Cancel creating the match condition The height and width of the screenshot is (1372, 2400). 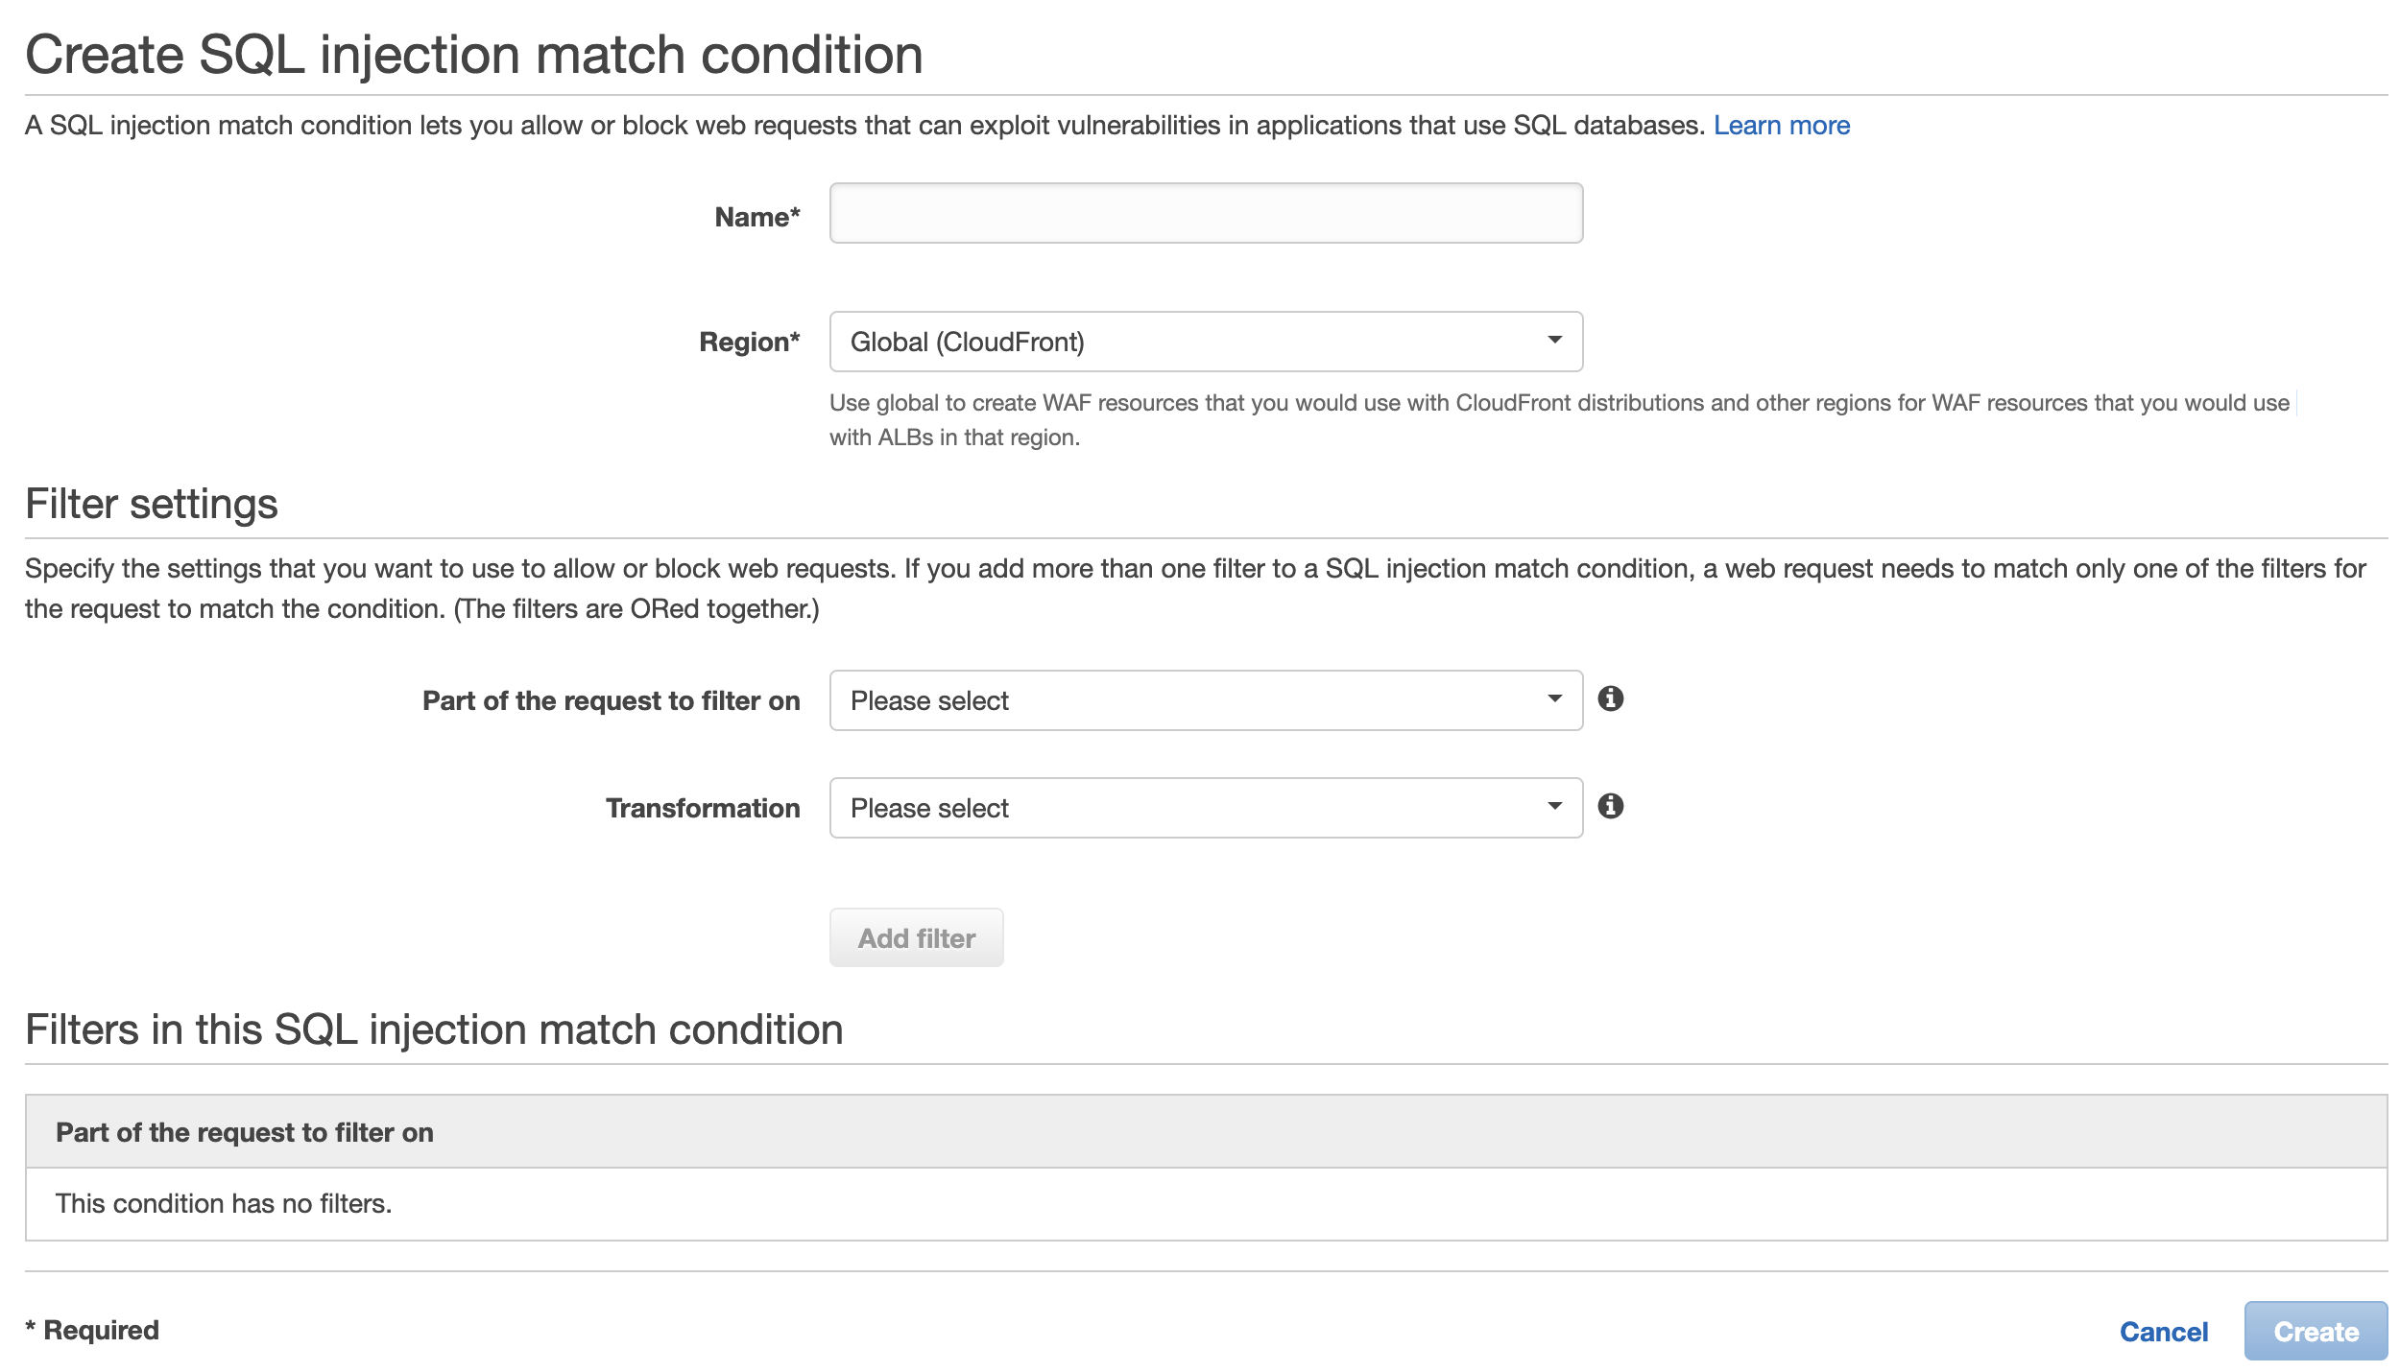coord(2164,1332)
